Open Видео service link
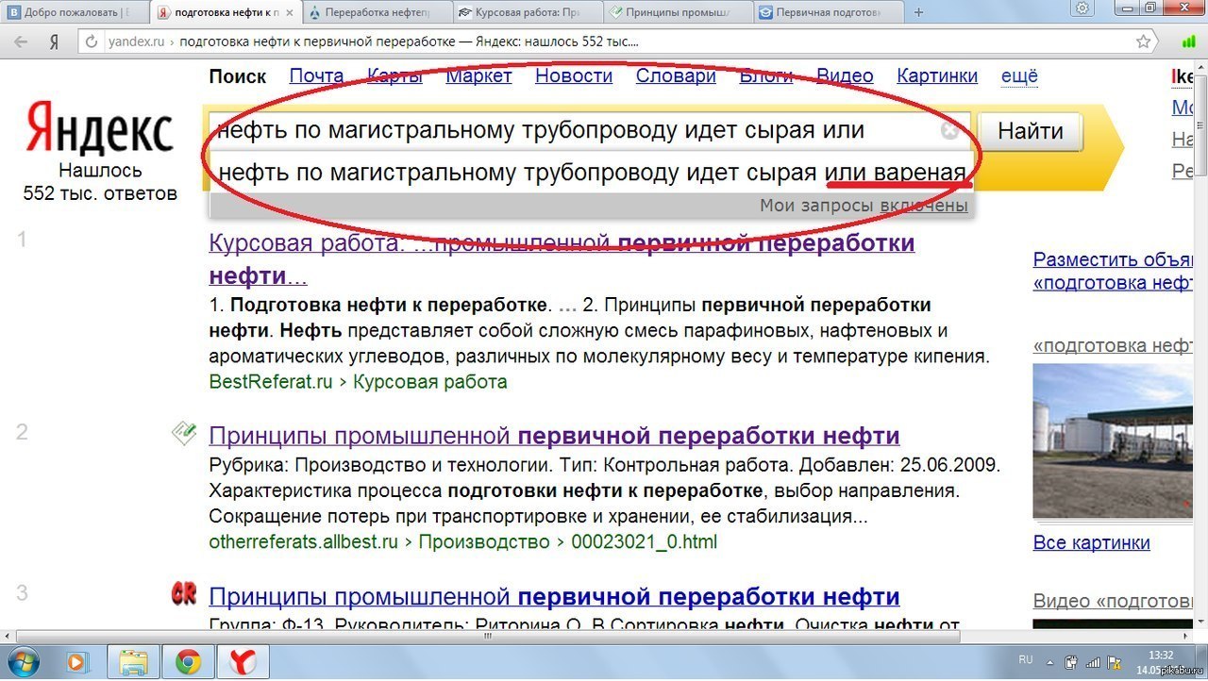This screenshot has width=1208, height=681. [845, 76]
